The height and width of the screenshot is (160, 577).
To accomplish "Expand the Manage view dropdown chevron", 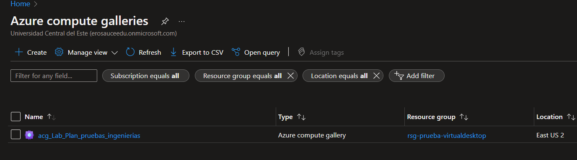I will coord(114,53).
